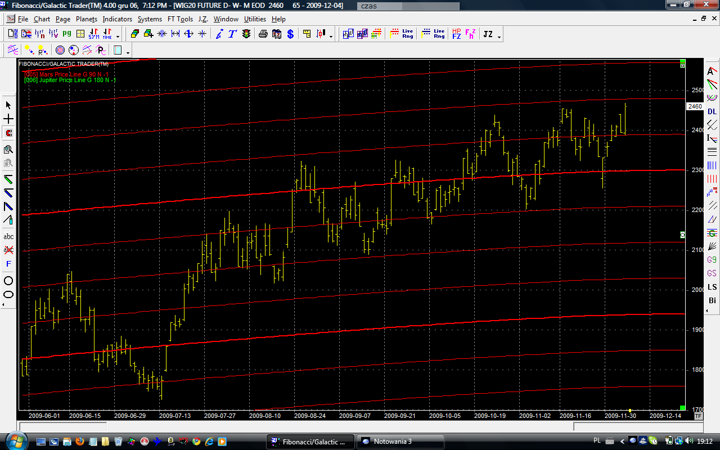Open dropdown arrow beside the TIME icon
The image size is (720, 450).
point(118,37)
